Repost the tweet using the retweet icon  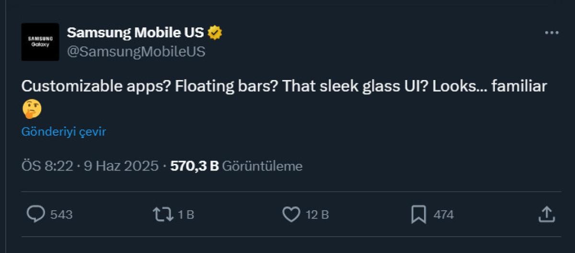[162, 214]
